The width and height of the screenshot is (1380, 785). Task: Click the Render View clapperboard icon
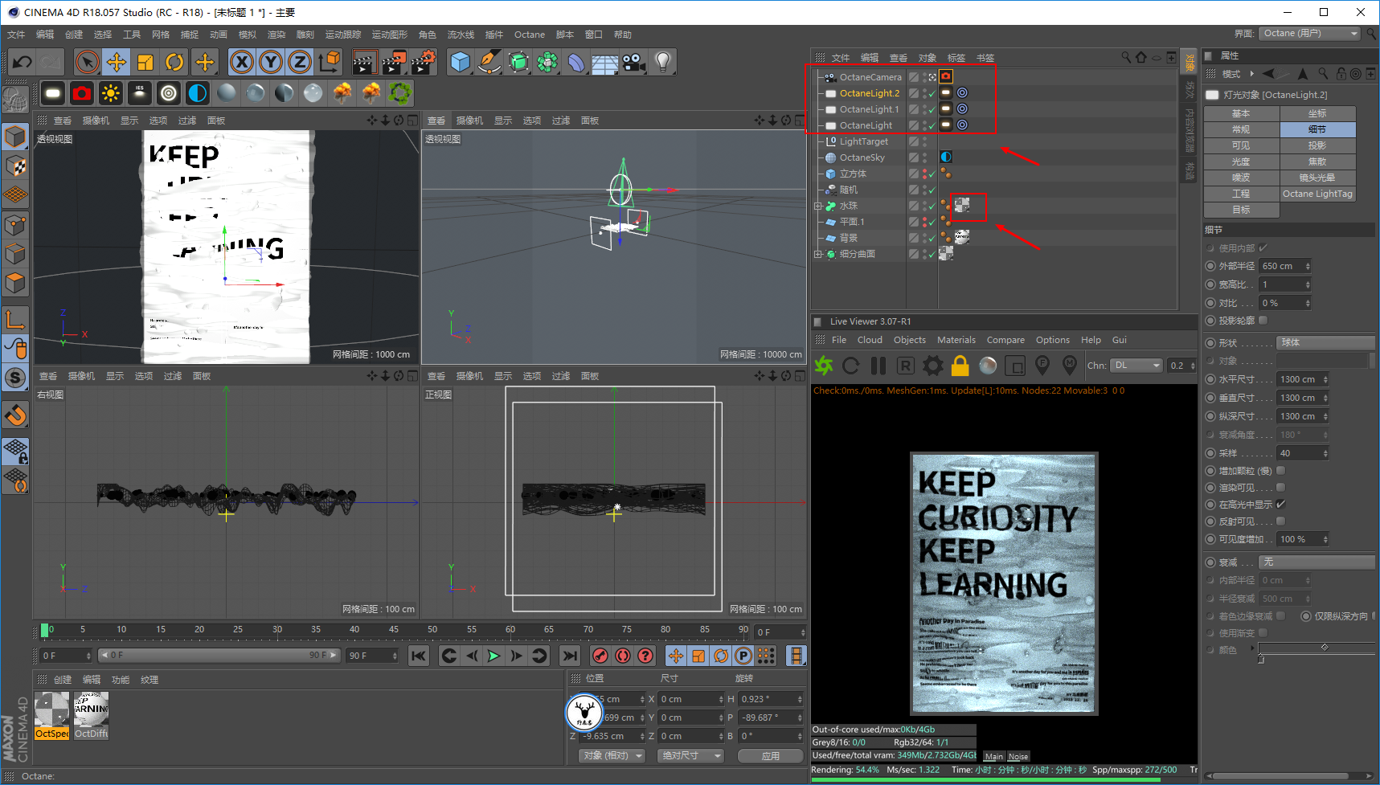(x=364, y=62)
